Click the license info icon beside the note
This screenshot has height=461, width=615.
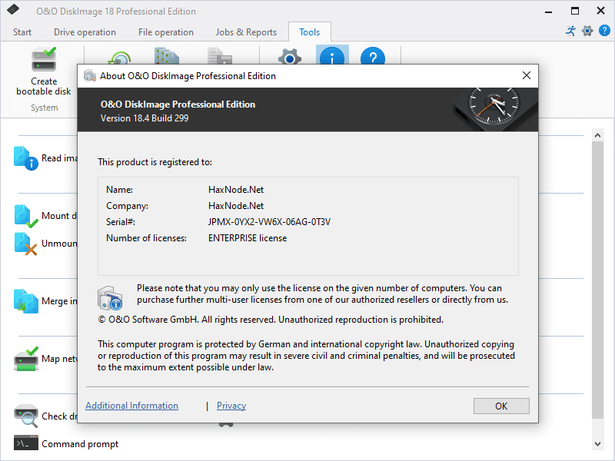click(110, 298)
